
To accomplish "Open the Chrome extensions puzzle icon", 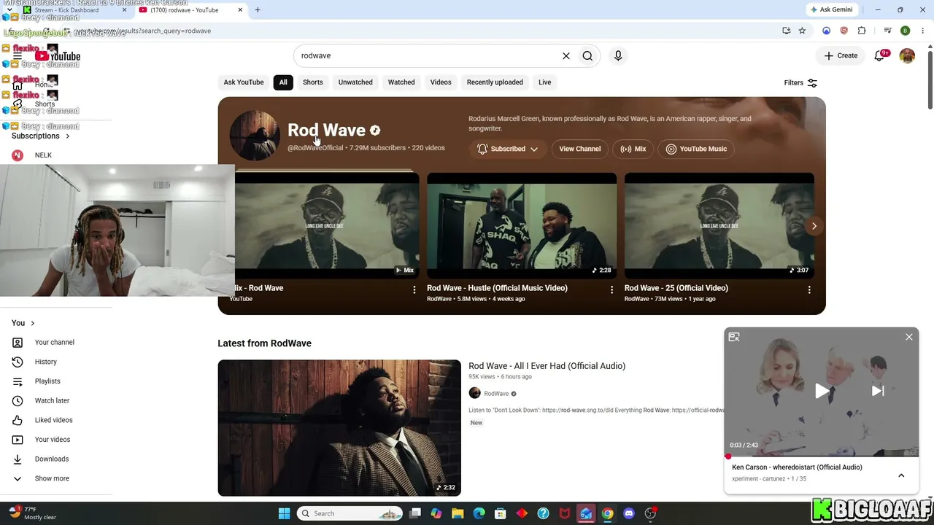I will tap(862, 31).
